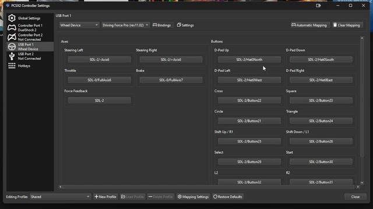Rebind L2 SDL-2/Button32
The image size is (373, 209).
(249, 182)
